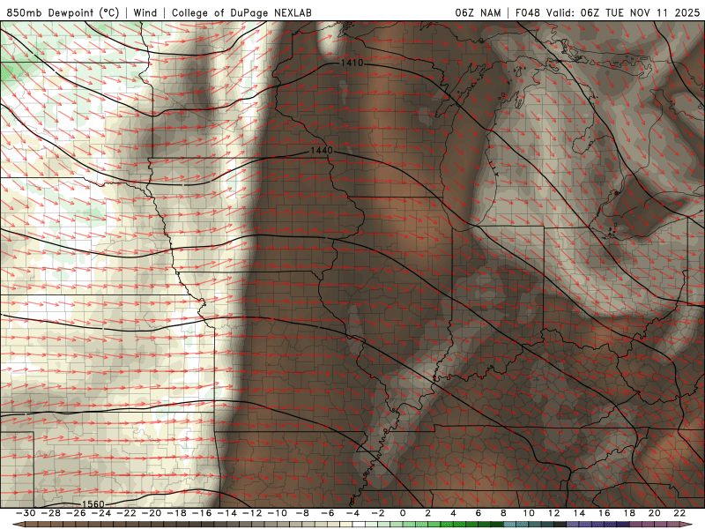Click the 1440 height contour label
Viewport: 705px width, 529px height.
[x=322, y=150]
